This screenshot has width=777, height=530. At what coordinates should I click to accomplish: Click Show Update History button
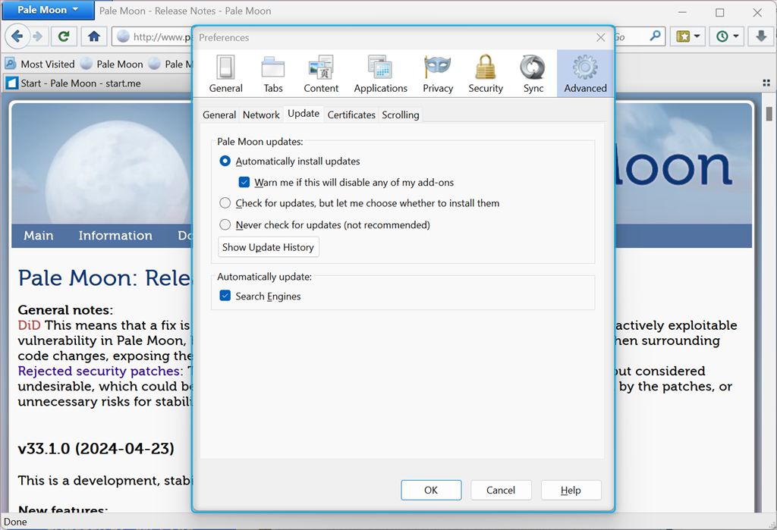(268, 247)
